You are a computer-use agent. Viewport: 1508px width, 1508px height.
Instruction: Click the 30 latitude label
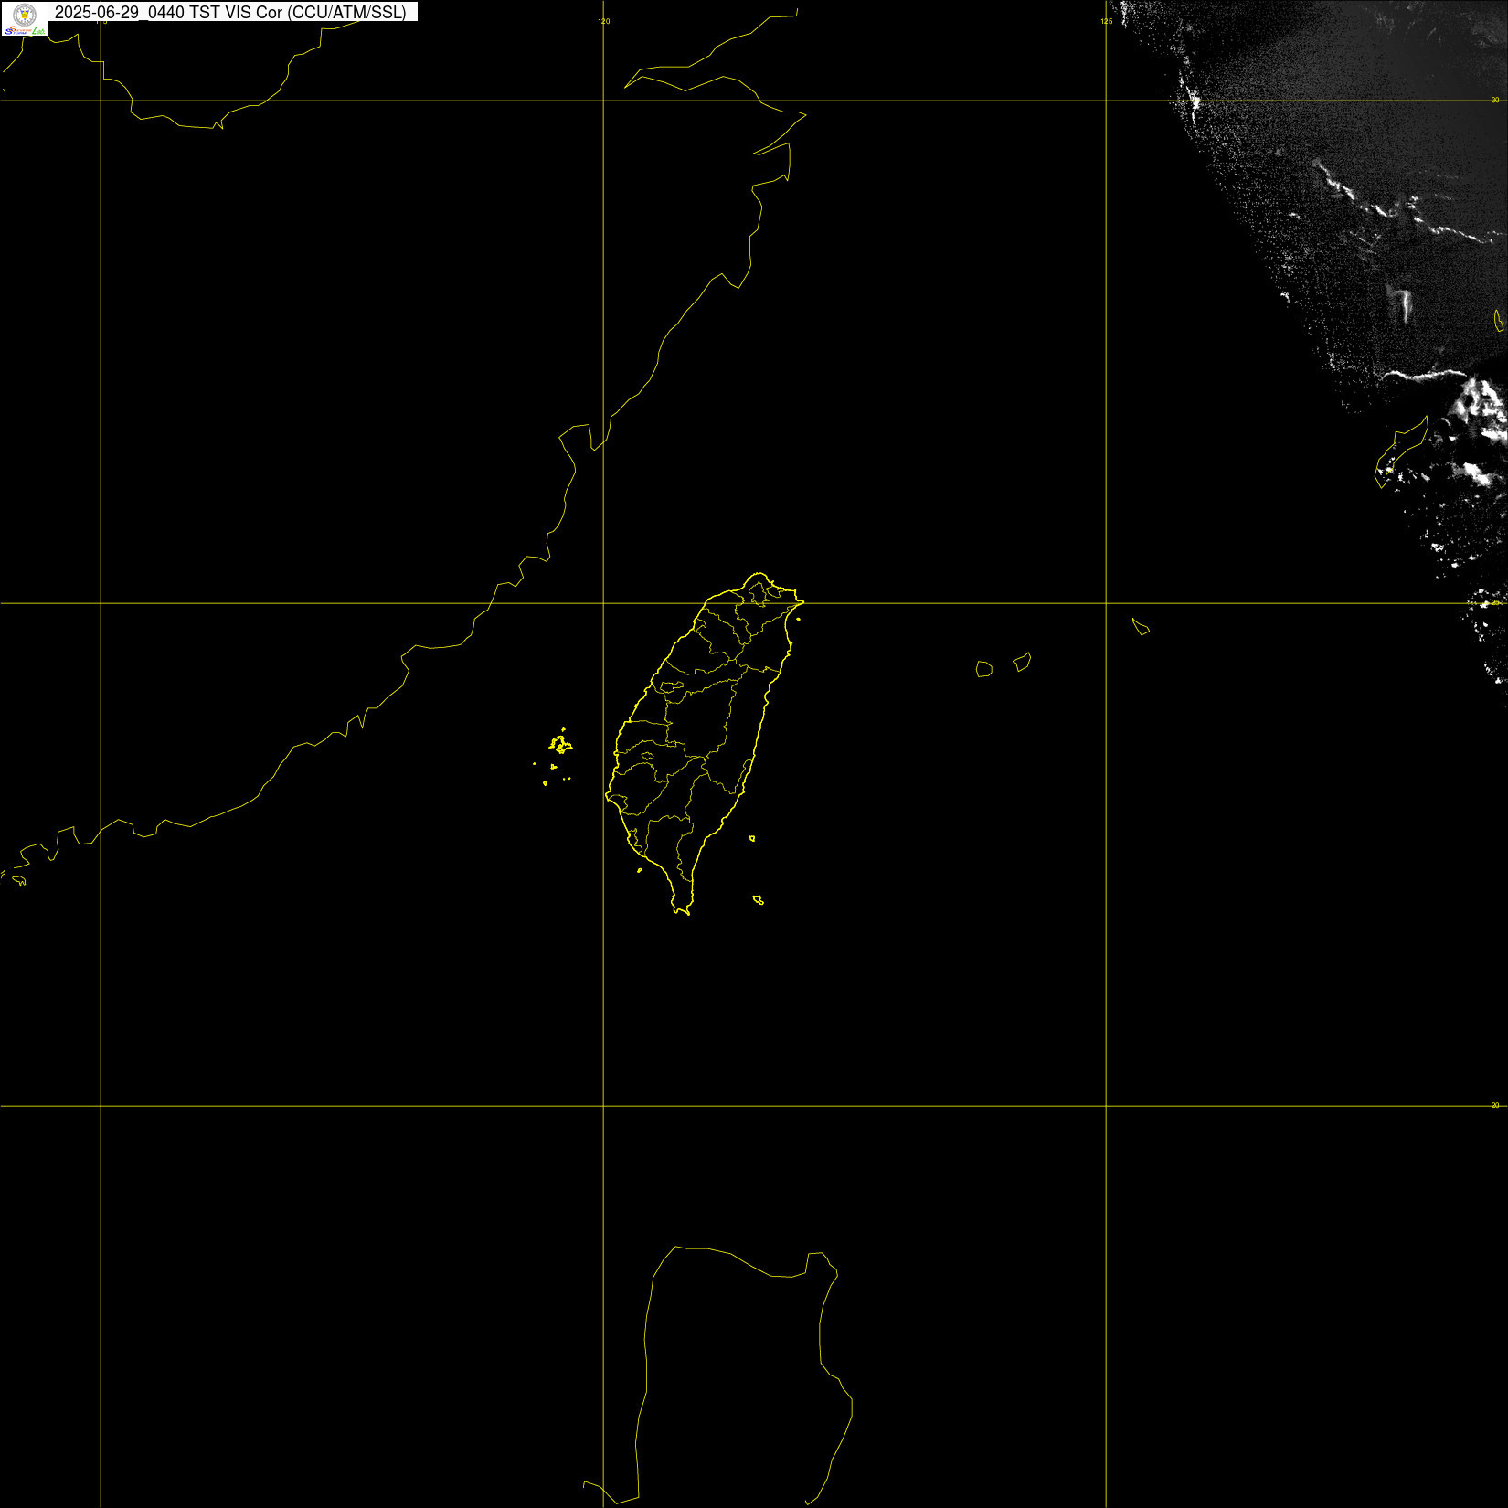pyautogui.click(x=1495, y=100)
